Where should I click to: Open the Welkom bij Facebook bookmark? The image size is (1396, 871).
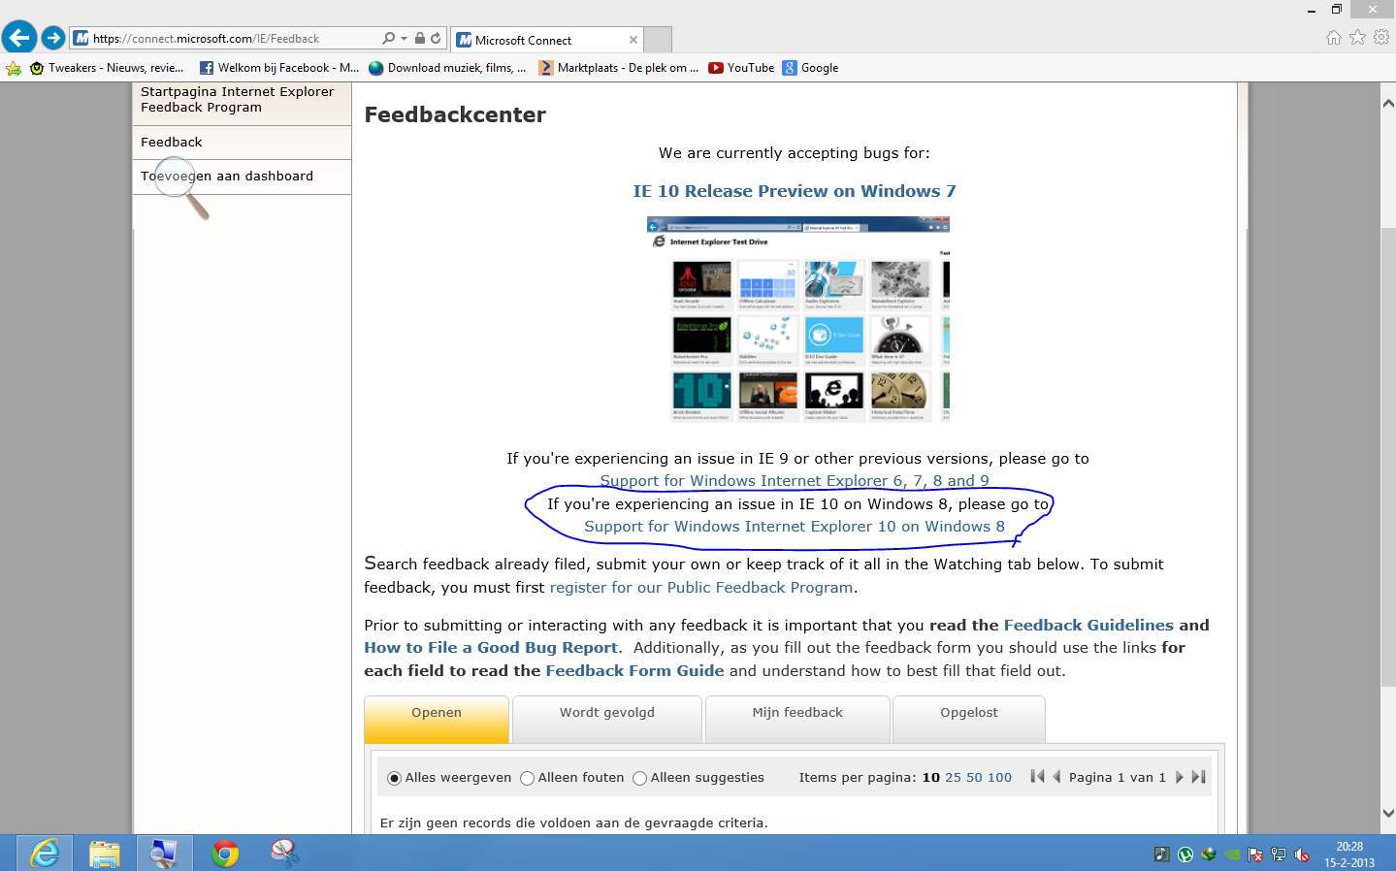[x=279, y=68]
